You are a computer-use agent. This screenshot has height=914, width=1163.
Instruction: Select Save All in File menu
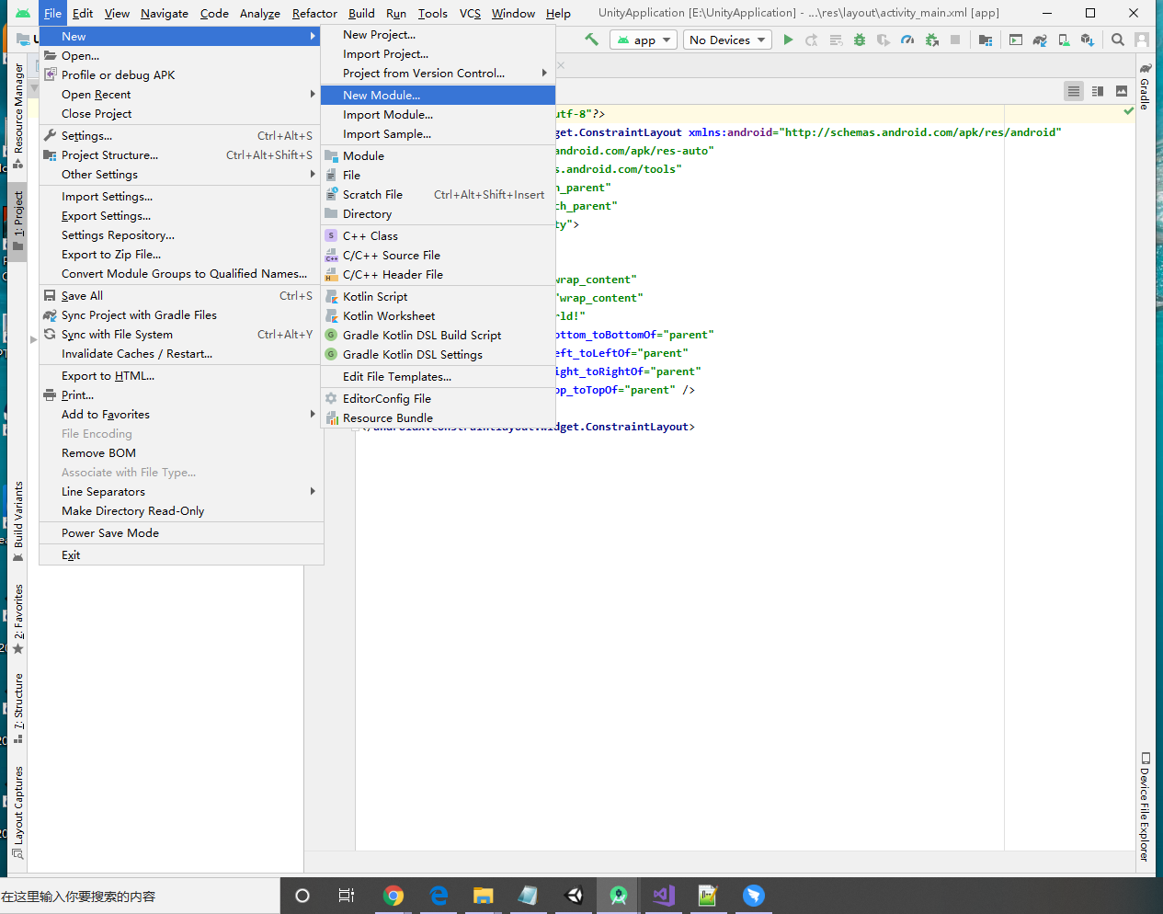(x=181, y=295)
